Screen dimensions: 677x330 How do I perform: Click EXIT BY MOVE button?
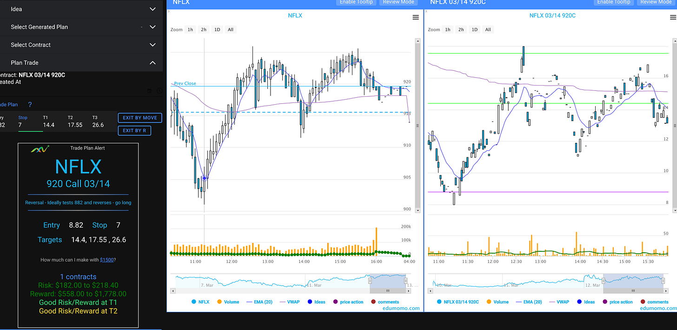[140, 118]
